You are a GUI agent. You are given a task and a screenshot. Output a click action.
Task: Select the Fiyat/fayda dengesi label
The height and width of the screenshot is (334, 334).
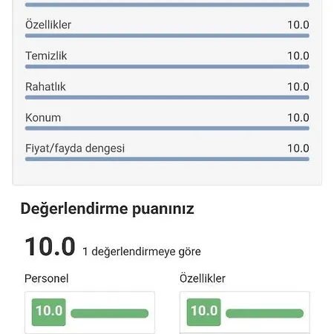75,148
